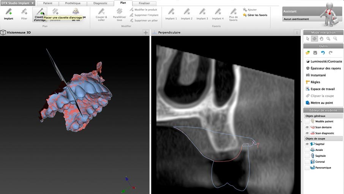This screenshot has width=344, height=194.
Task: Select the hand pan interaction mode
Action: (x=321, y=39)
